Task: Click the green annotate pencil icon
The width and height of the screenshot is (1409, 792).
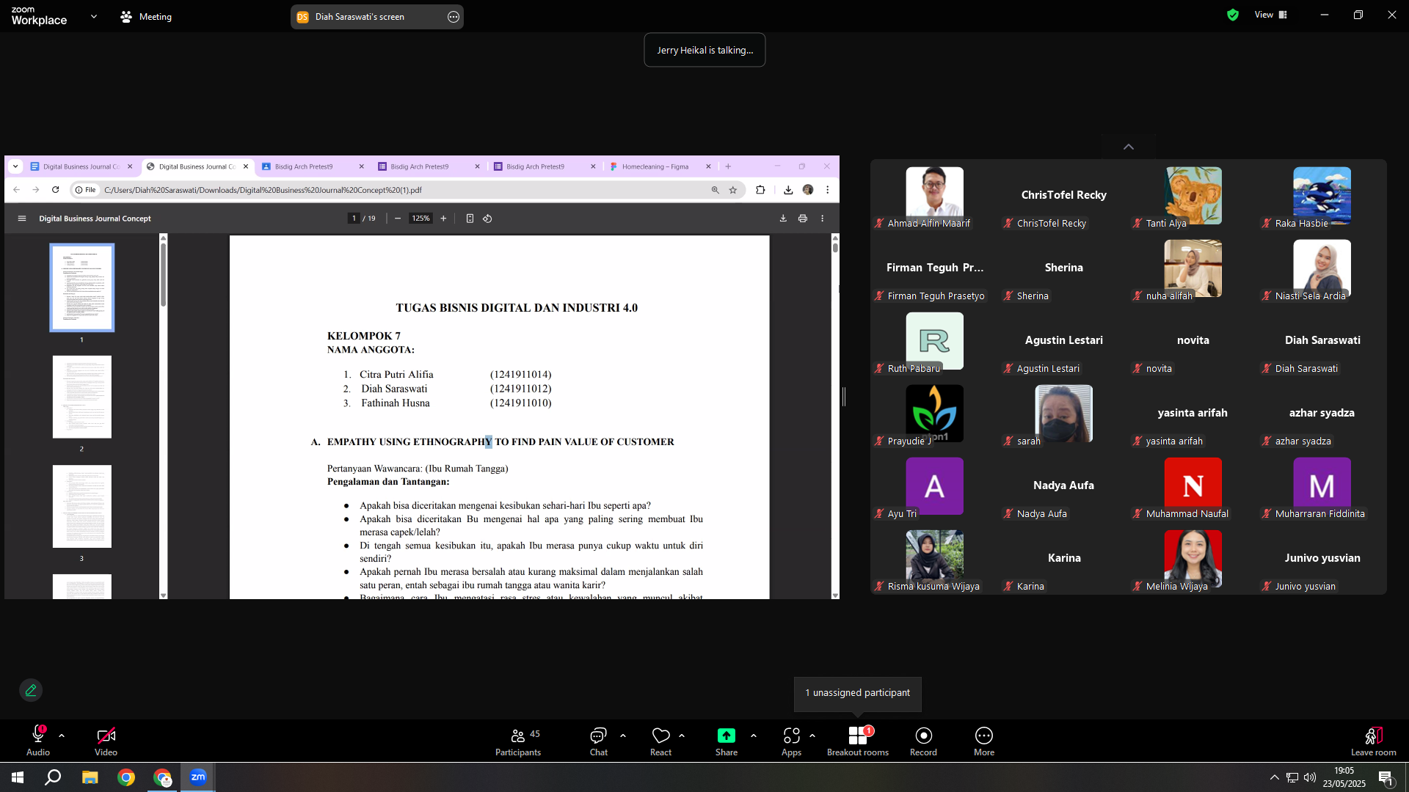Action: click(x=31, y=690)
